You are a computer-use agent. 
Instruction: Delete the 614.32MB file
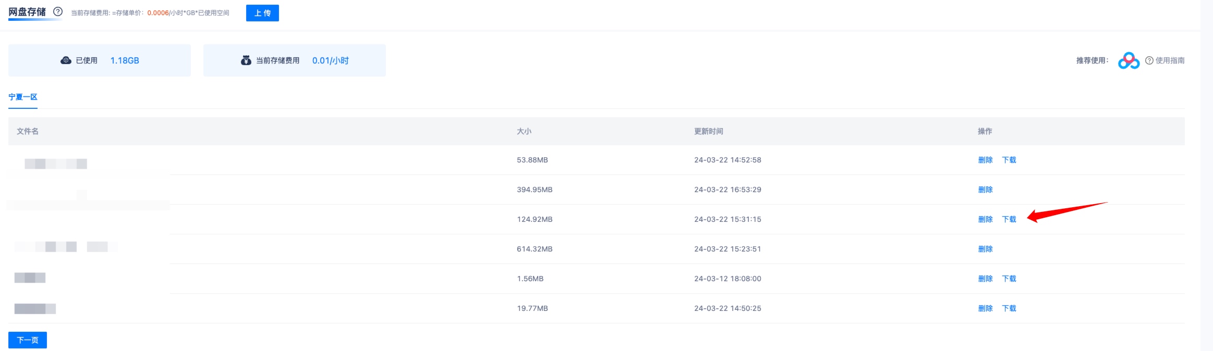coord(985,249)
